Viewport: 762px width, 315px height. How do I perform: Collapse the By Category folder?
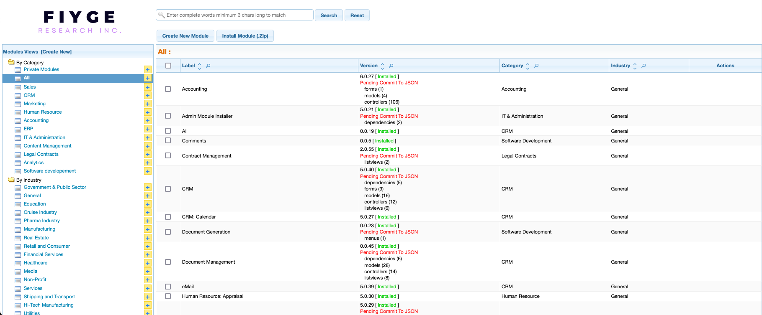tap(11, 62)
